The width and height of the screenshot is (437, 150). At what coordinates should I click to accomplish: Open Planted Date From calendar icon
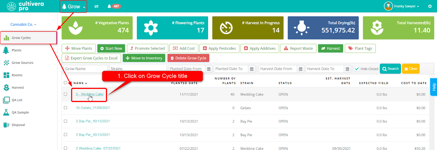pos(209,69)
